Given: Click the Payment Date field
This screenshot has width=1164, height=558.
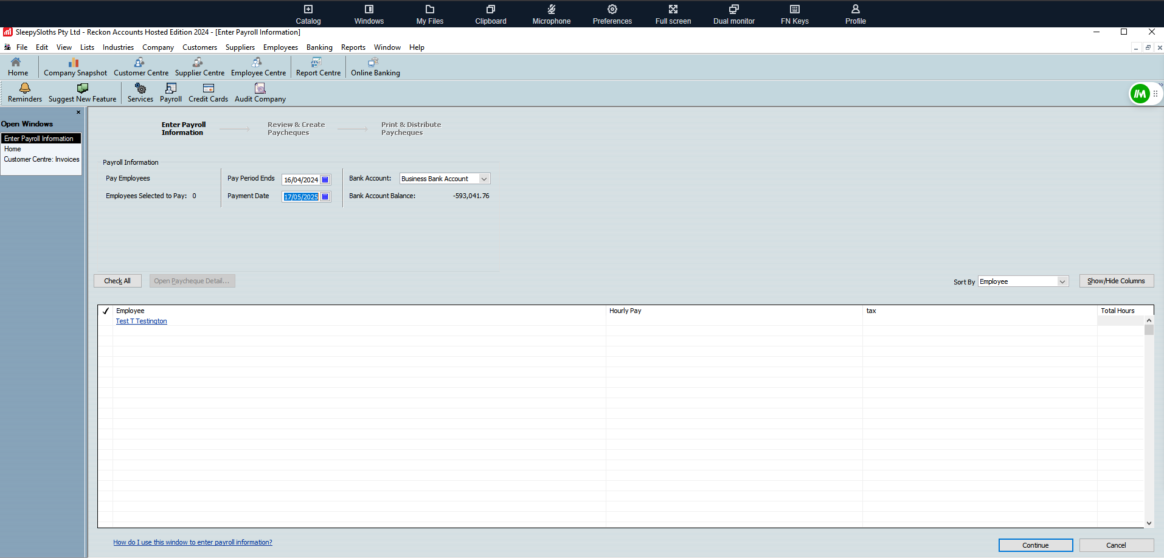Looking at the screenshot, I should 301,197.
